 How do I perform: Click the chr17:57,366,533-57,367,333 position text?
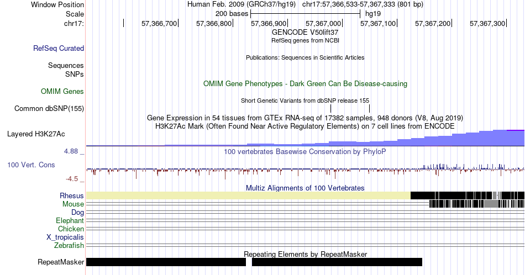[363, 4]
